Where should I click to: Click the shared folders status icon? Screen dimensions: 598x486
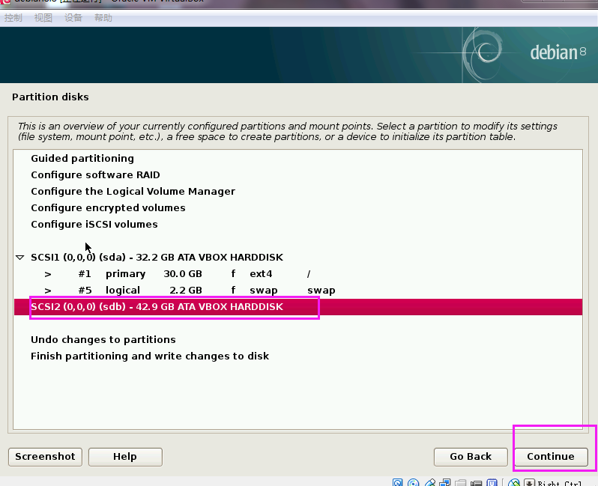tap(462, 483)
